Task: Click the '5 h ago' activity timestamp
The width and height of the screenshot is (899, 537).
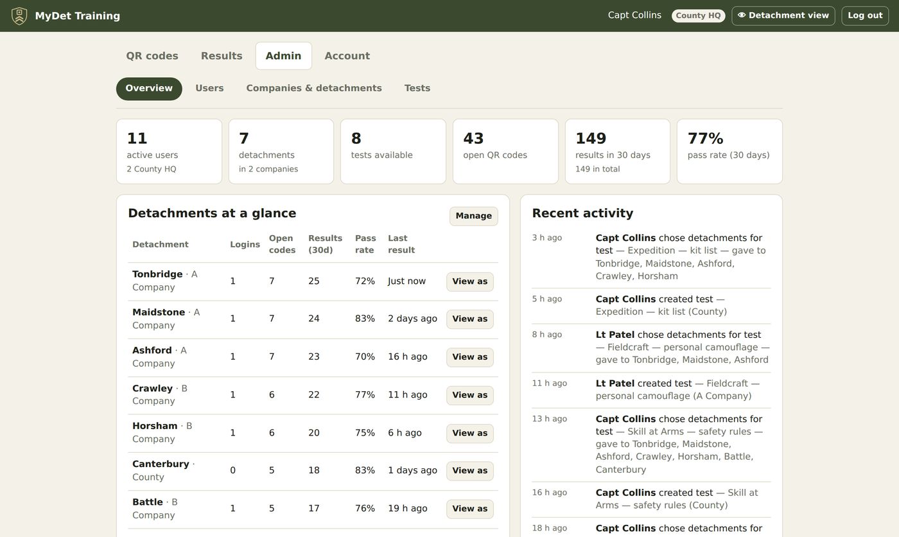Action: click(547, 299)
